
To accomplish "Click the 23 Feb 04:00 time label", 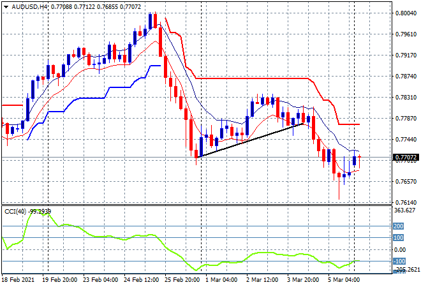I will [100, 280].
